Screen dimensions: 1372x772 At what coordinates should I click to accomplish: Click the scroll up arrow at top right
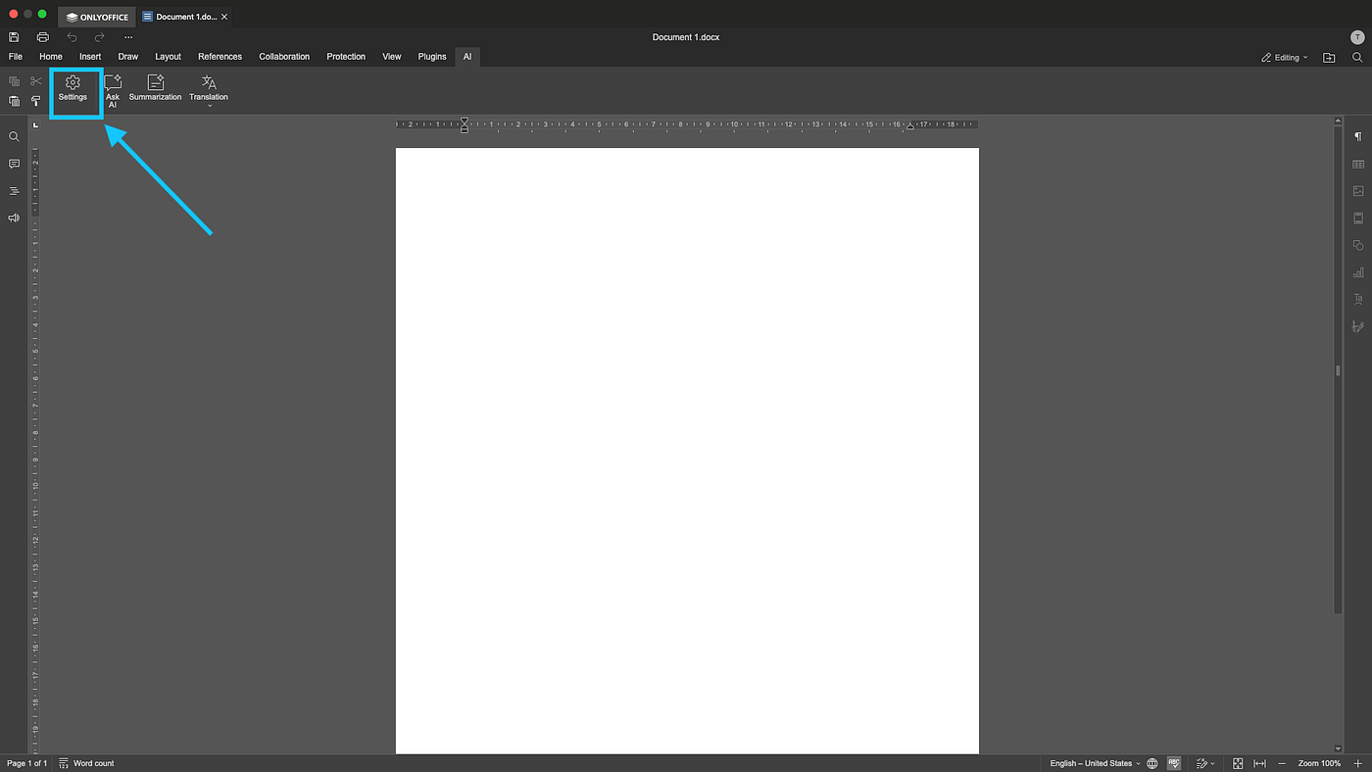tap(1338, 122)
